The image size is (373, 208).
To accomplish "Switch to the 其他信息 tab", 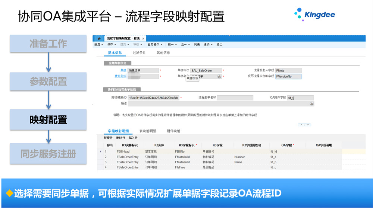I will tap(163, 53).
